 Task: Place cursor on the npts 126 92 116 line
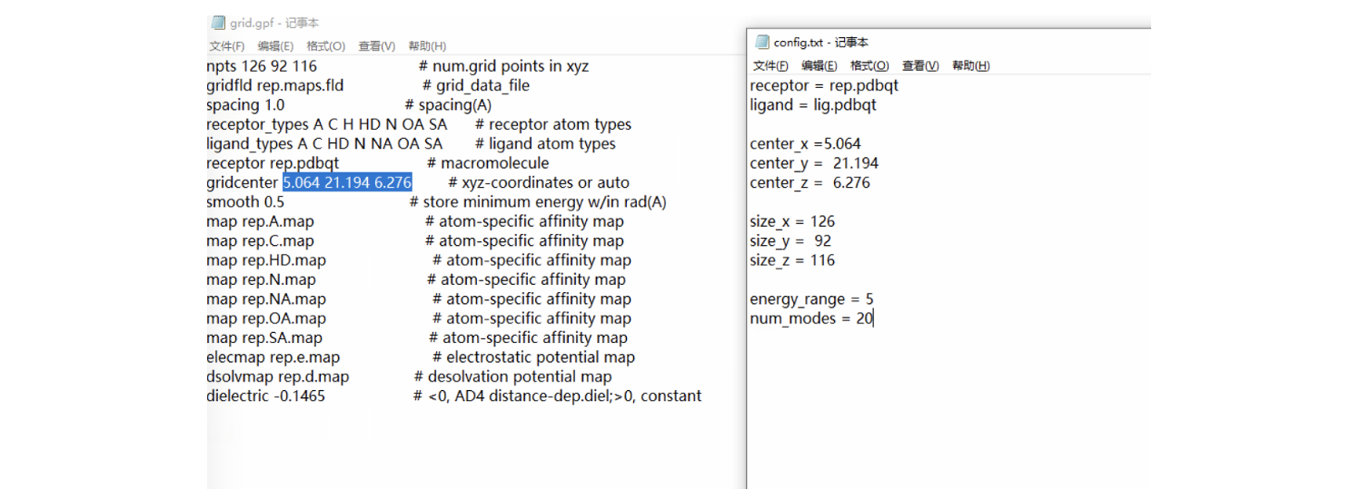coord(262,66)
